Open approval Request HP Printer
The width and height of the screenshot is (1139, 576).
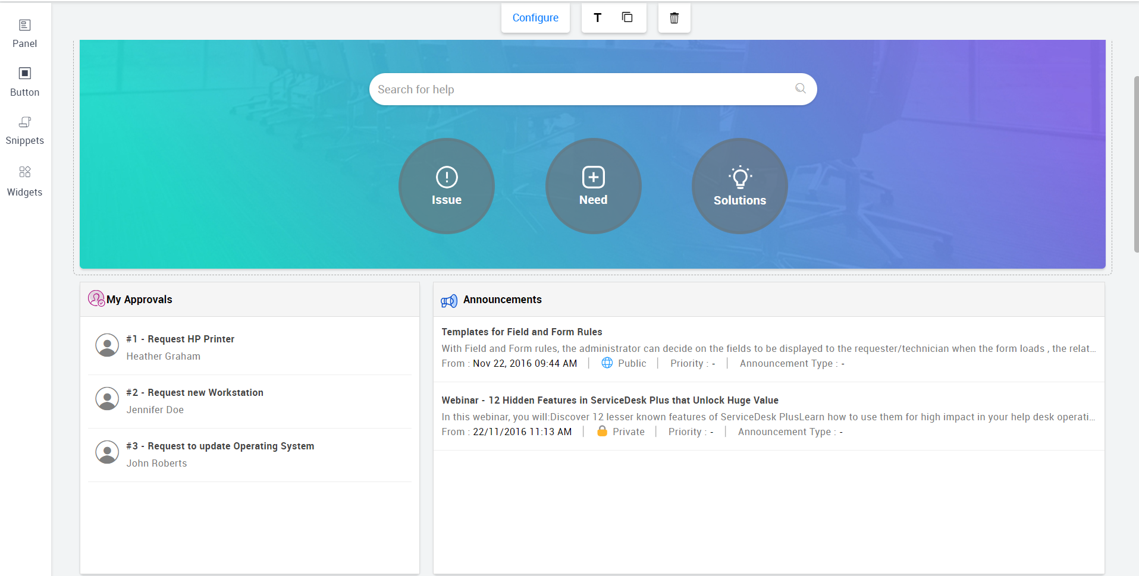tap(191, 339)
